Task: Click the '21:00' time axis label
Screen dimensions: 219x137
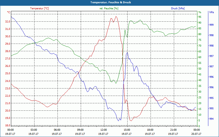Action: point(174,130)
